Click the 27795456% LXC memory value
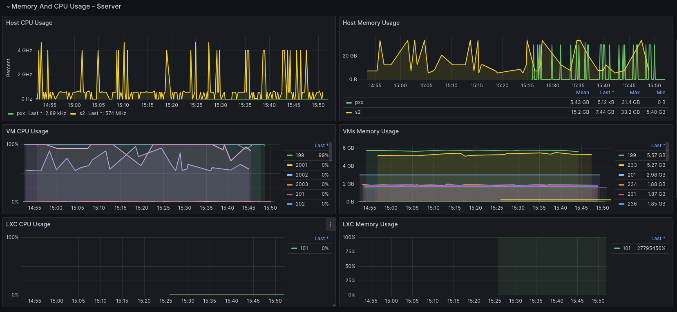677x312 pixels. [651, 248]
